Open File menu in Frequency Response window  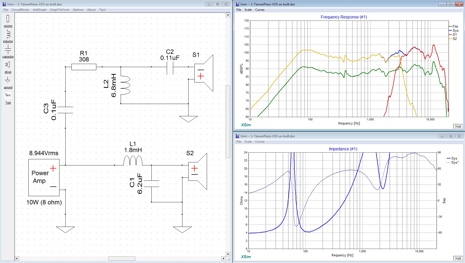[239, 10]
